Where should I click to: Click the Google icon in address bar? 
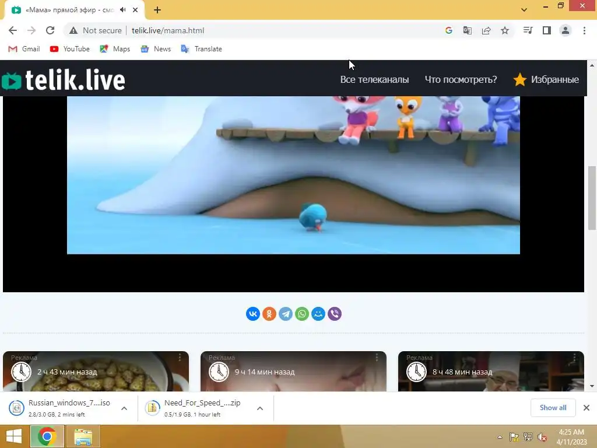tap(449, 30)
